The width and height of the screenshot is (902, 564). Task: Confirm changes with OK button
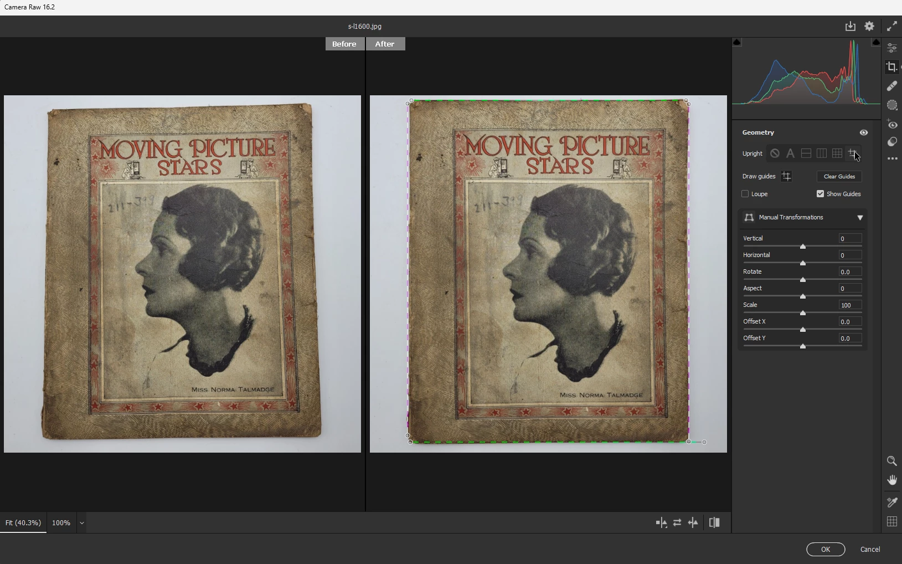point(826,549)
